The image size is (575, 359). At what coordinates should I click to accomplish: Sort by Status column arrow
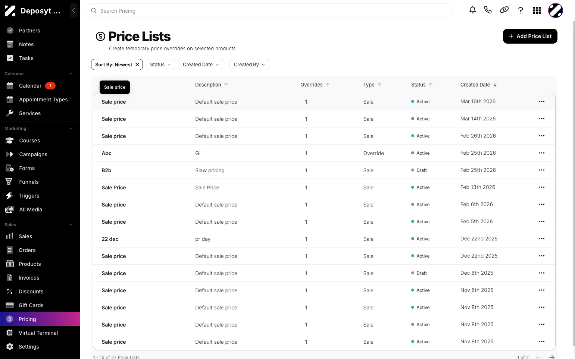[x=431, y=85]
